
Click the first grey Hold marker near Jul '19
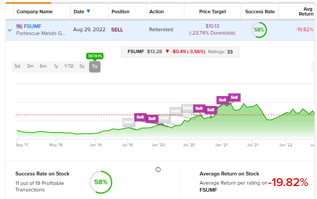click(128, 122)
